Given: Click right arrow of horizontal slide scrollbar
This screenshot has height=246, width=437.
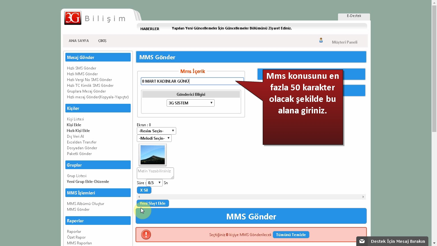Looking at the screenshot, I should pos(363,197).
